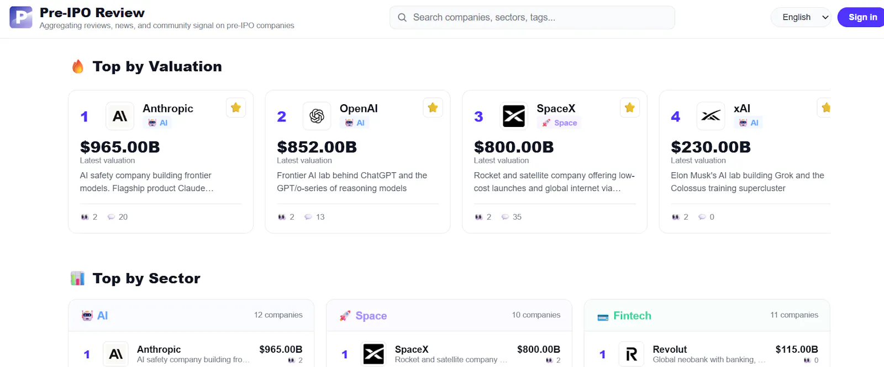
Task: Click watchers eyes icon on xAI card
Action: [676, 217]
